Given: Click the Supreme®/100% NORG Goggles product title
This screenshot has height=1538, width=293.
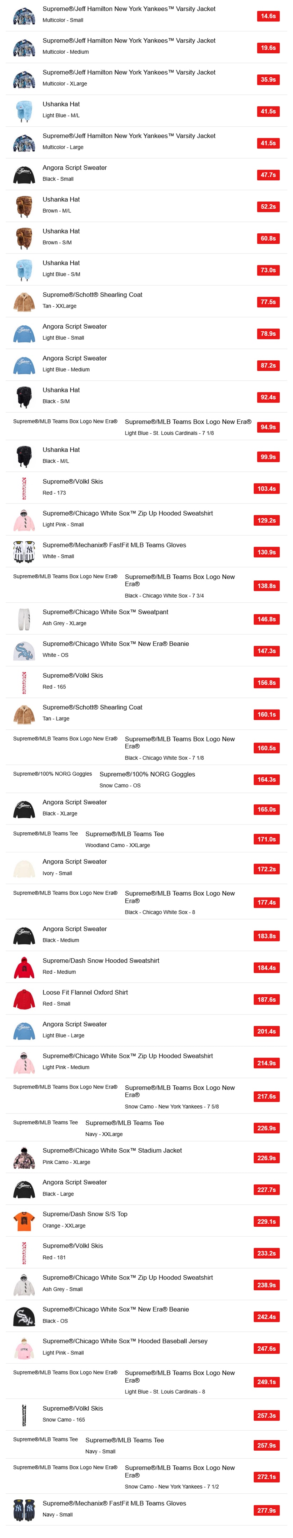Looking at the screenshot, I should click(147, 774).
